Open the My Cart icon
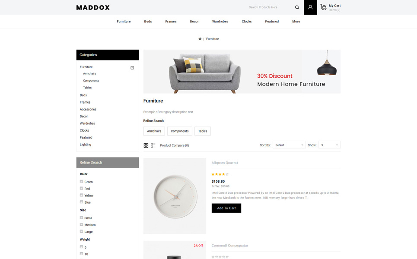This screenshot has width=417, height=259. pos(323,7)
